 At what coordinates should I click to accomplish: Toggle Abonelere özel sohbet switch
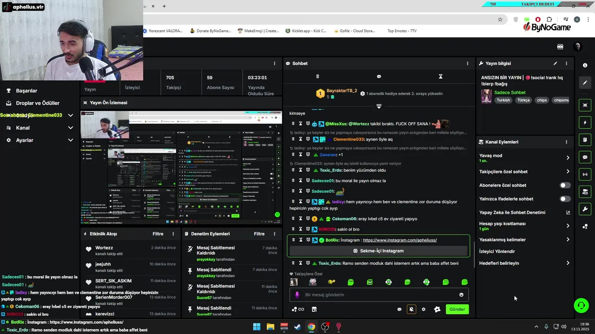click(565, 185)
